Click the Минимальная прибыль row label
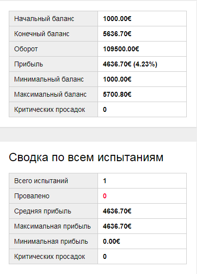This screenshot has height=274, width=197. [x=51, y=241]
